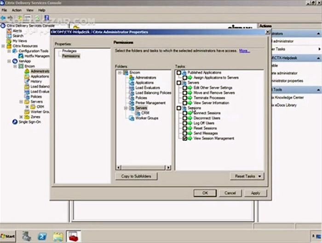Check the Send Messages task checkbox
This screenshot has height=243, width=322.
pos(184,133)
